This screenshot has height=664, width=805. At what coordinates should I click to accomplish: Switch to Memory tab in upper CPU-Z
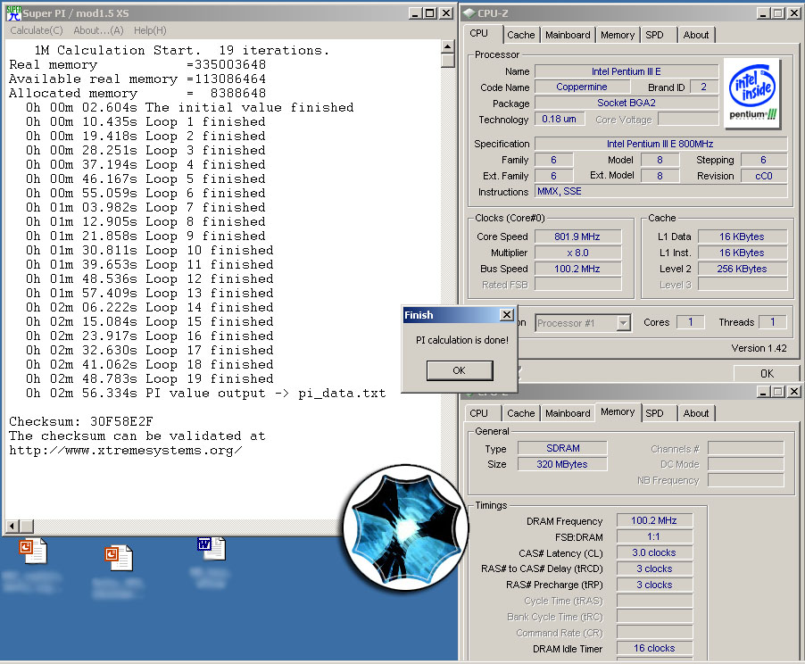[x=618, y=35]
